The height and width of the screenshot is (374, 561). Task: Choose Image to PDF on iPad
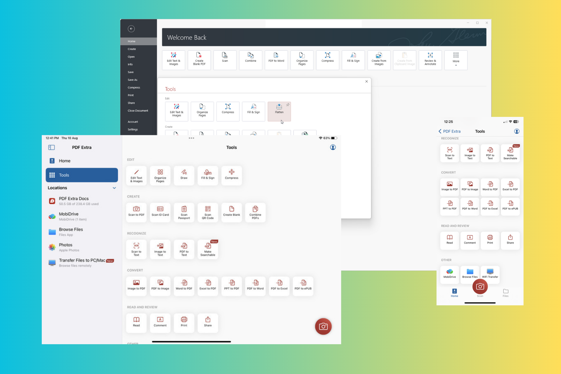[x=136, y=286]
